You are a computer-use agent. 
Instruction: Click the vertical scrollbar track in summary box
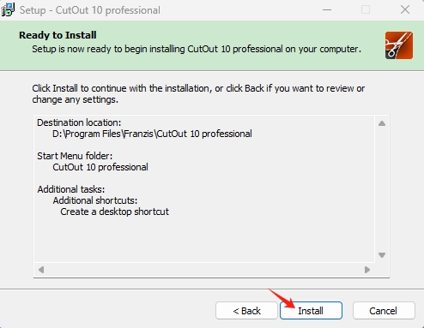click(x=382, y=189)
